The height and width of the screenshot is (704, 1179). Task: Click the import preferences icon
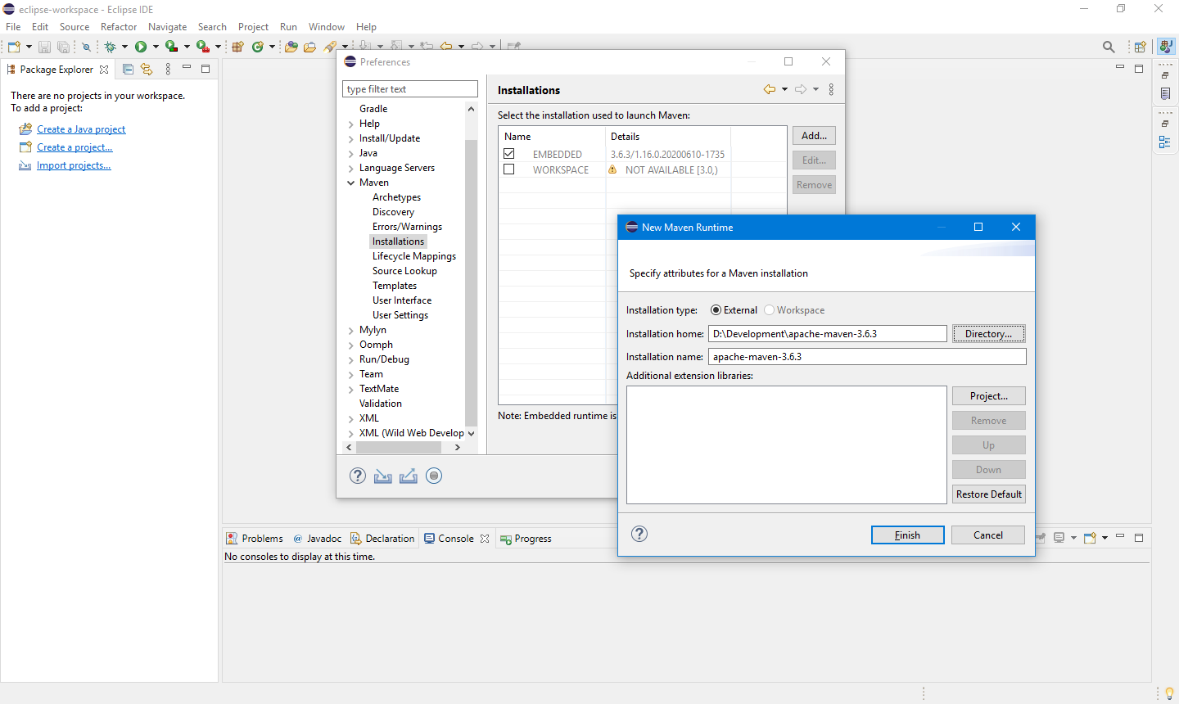click(x=382, y=476)
